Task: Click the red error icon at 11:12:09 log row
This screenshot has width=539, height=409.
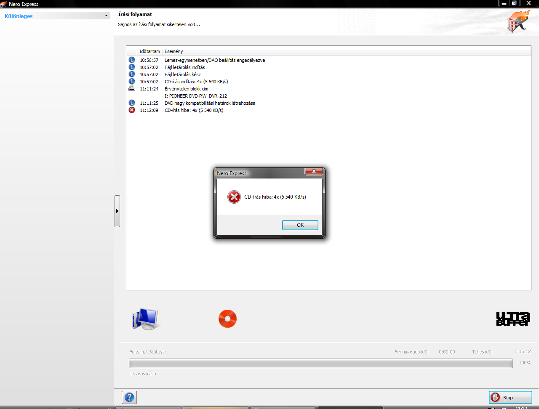Action: (x=132, y=110)
